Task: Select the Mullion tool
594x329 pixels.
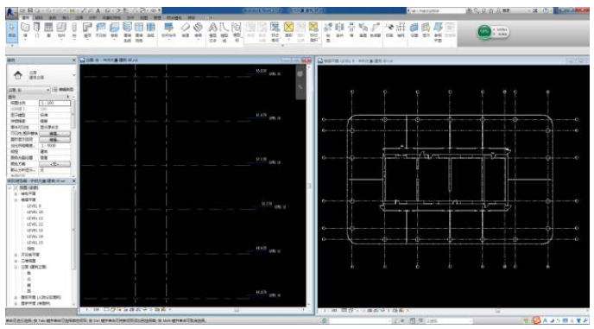Action: click(151, 30)
